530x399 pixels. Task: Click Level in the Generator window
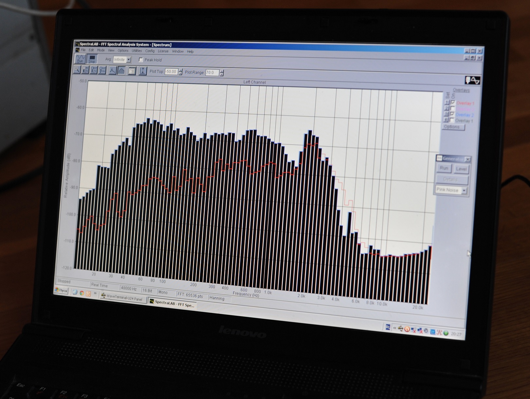[461, 169]
